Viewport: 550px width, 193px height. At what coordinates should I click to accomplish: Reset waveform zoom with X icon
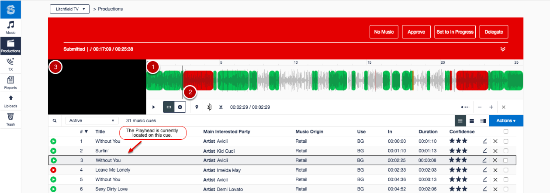(x=503, y=107)
